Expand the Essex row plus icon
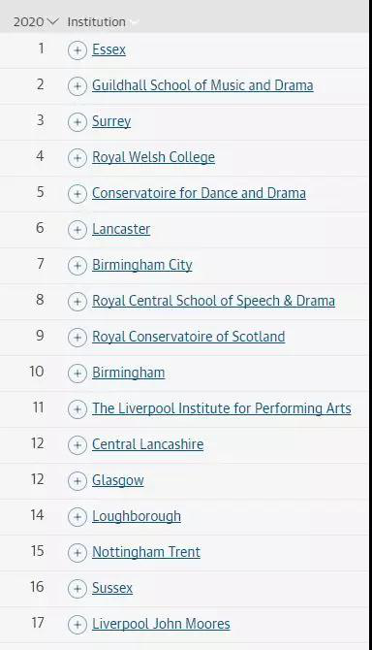Image resolution: width=372 pixels, height=650 pixels. [77, 50]
